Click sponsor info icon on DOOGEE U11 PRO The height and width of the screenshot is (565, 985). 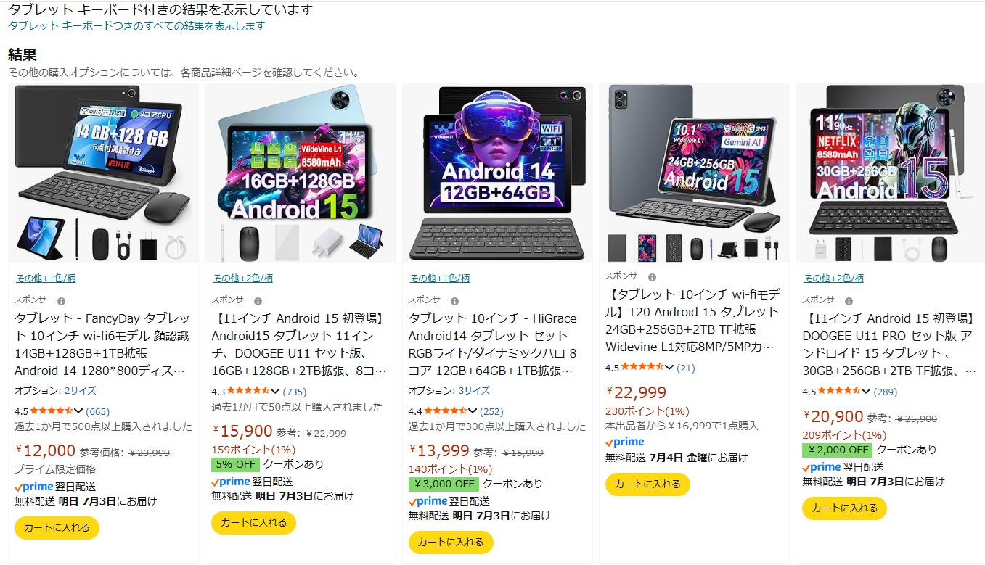tap(849, 301)
